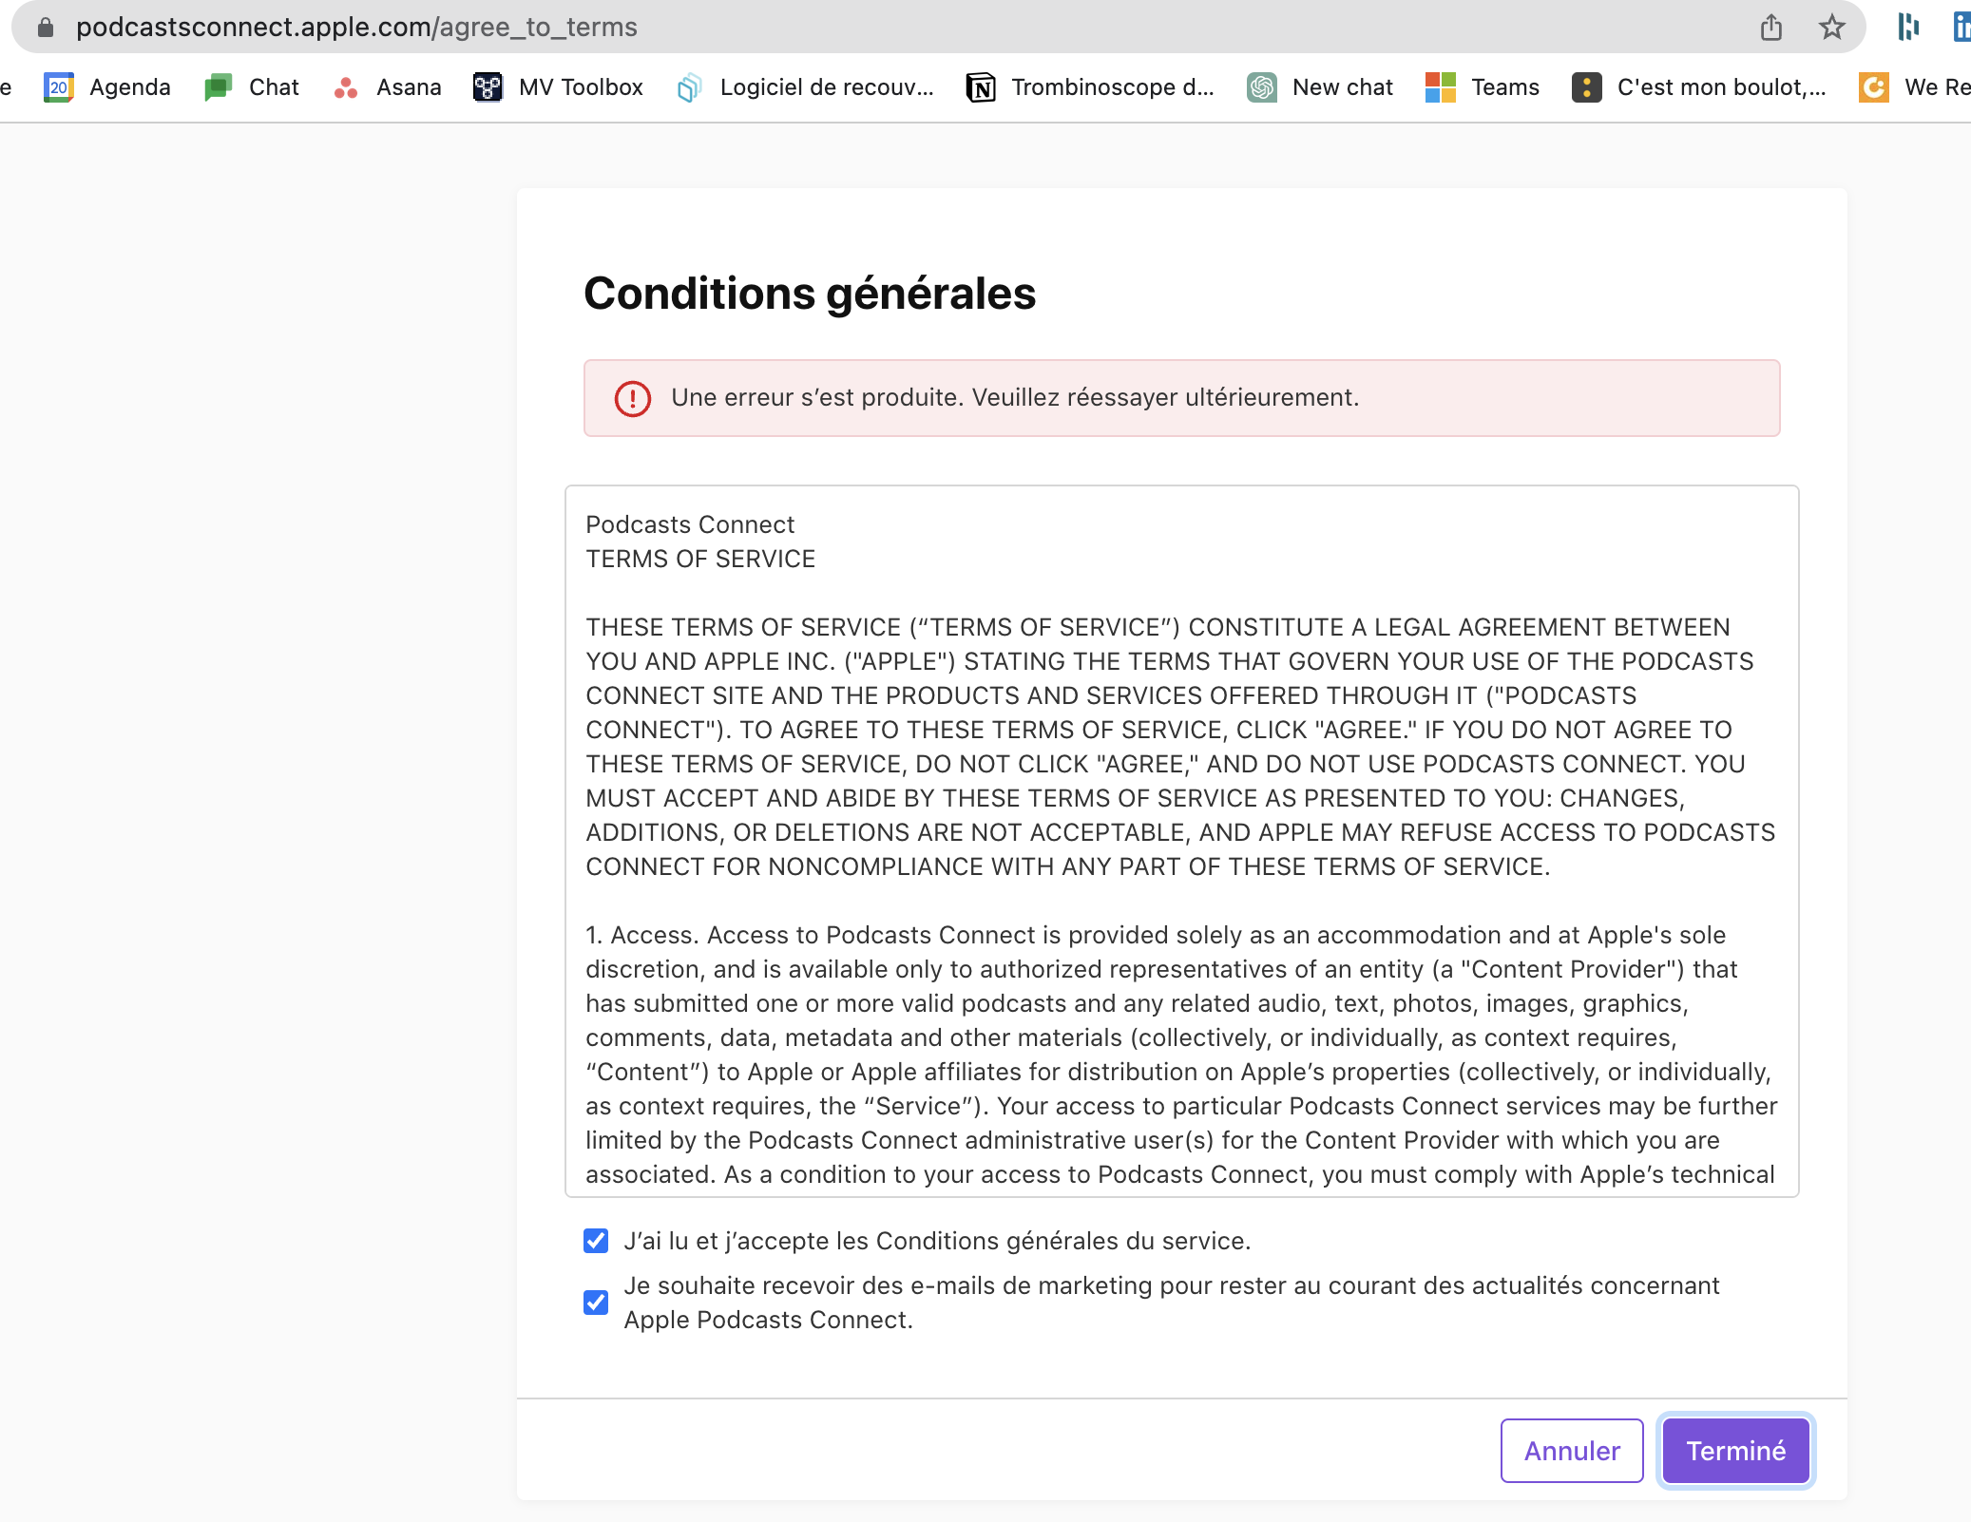Open the Teams bookmark
1971x1522 pixels.
[x=1483, y=87]
